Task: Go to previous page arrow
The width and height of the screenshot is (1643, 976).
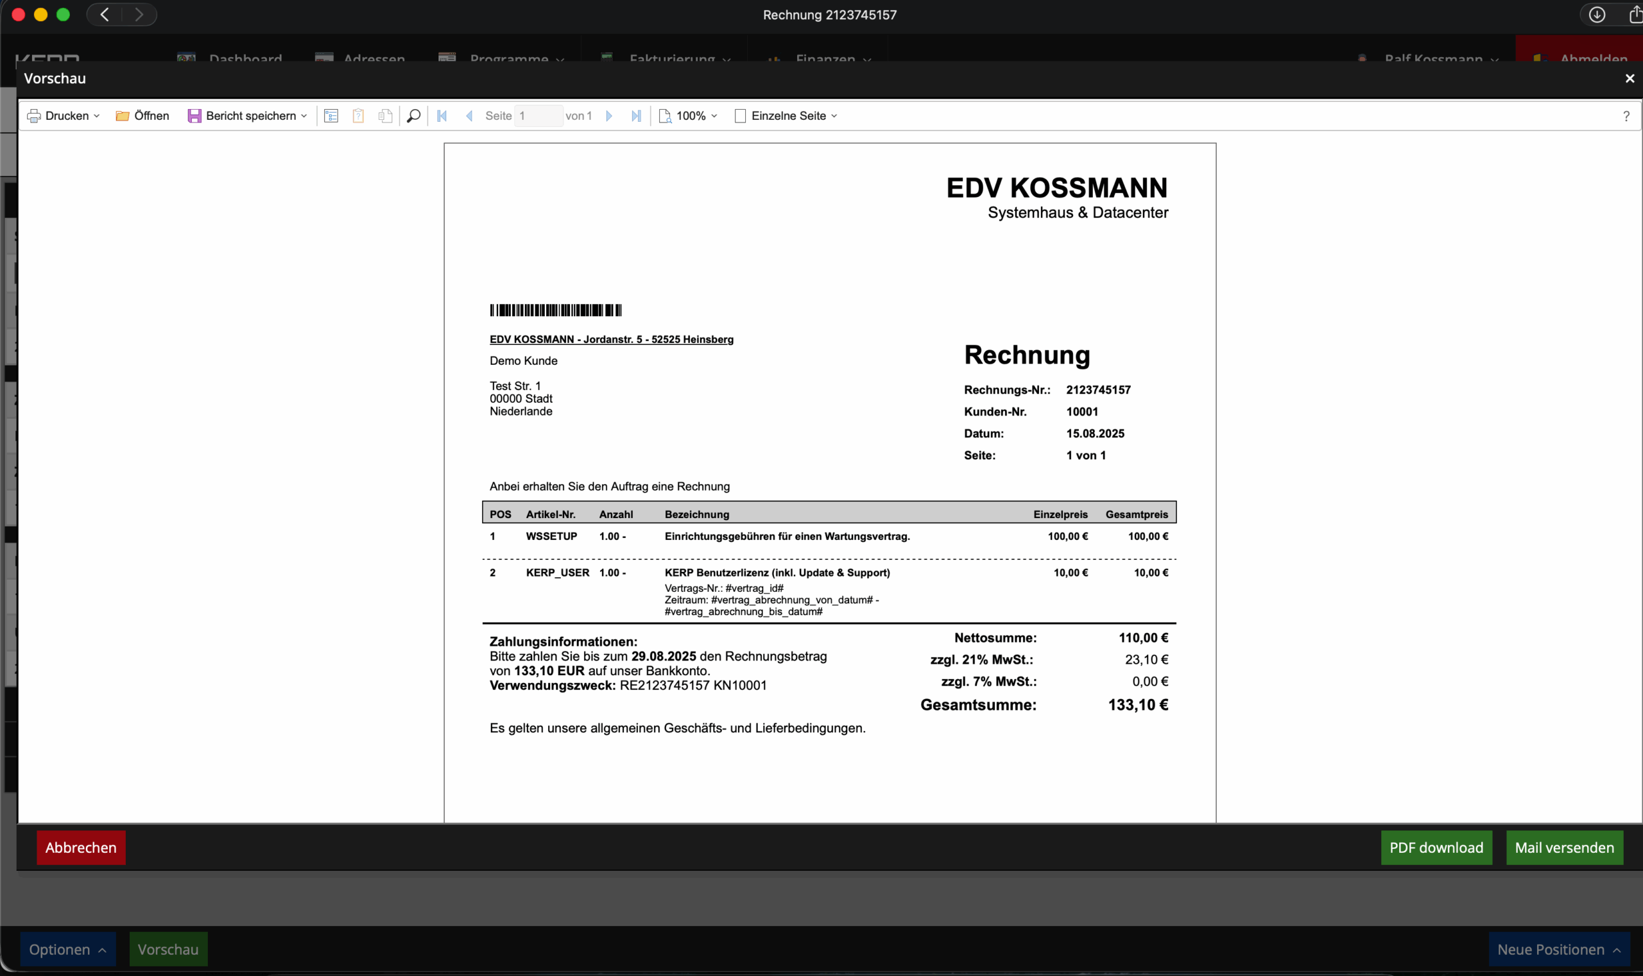Action: click(469, 116)
